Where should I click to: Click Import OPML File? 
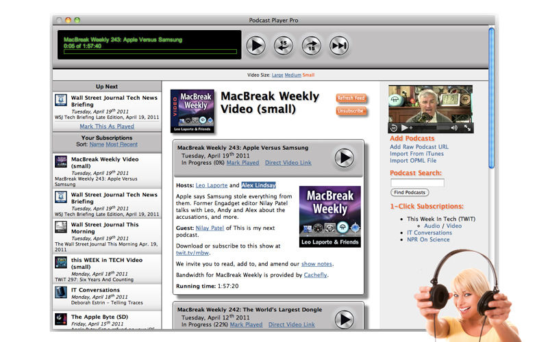click(413, 161)
